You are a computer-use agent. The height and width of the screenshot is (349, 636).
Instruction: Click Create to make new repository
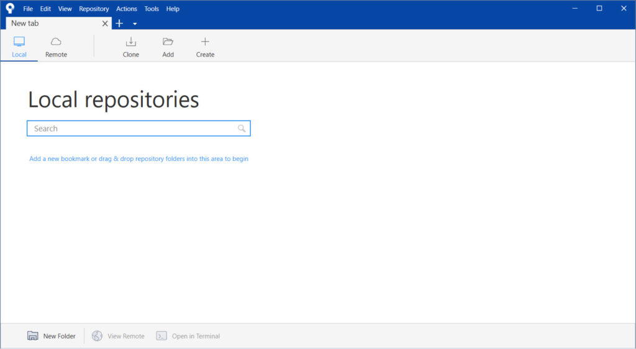(x=205, y=47)
